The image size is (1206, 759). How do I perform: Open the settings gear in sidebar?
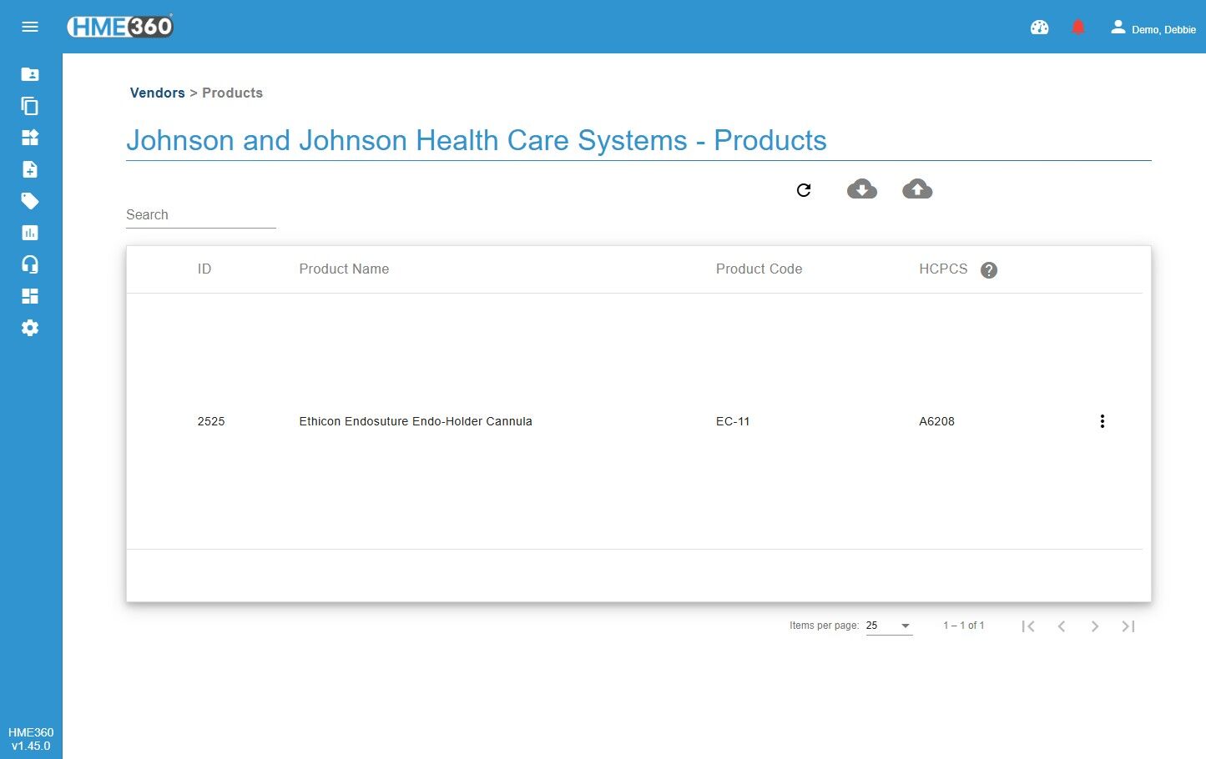(x=30, y=328)
